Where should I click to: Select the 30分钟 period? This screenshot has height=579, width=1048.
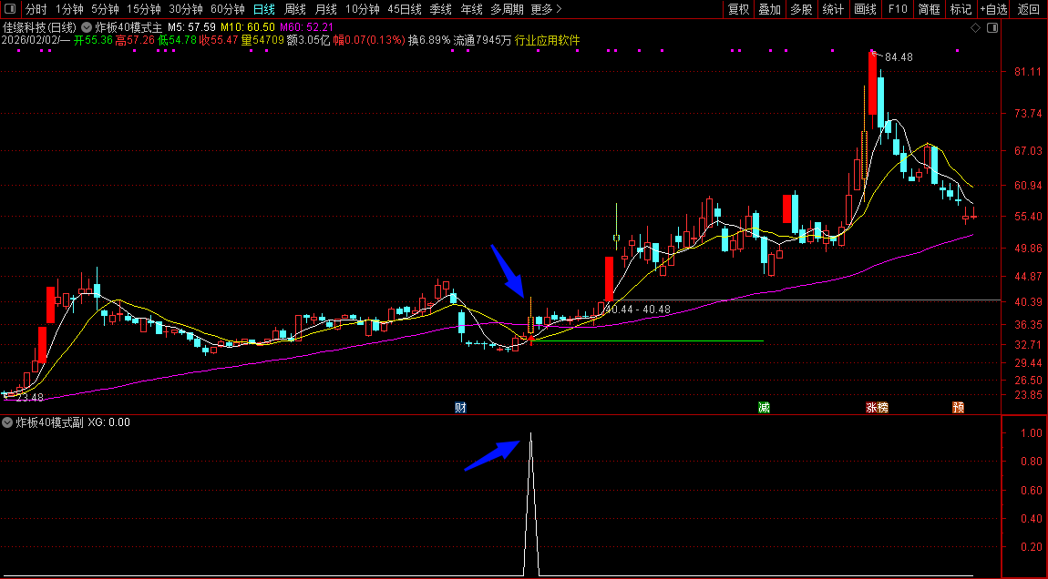point(186,9)
